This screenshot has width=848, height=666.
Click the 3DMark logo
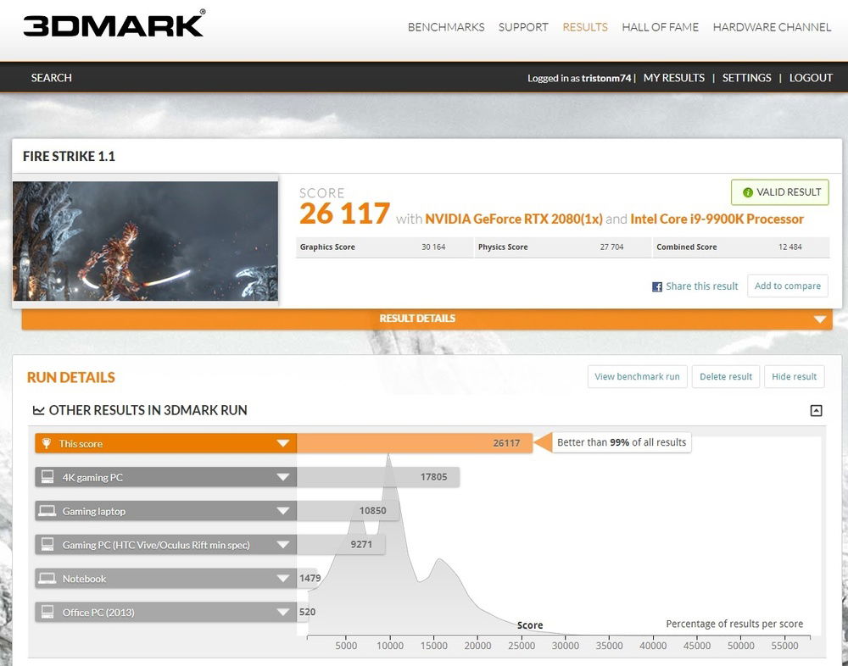114,25
